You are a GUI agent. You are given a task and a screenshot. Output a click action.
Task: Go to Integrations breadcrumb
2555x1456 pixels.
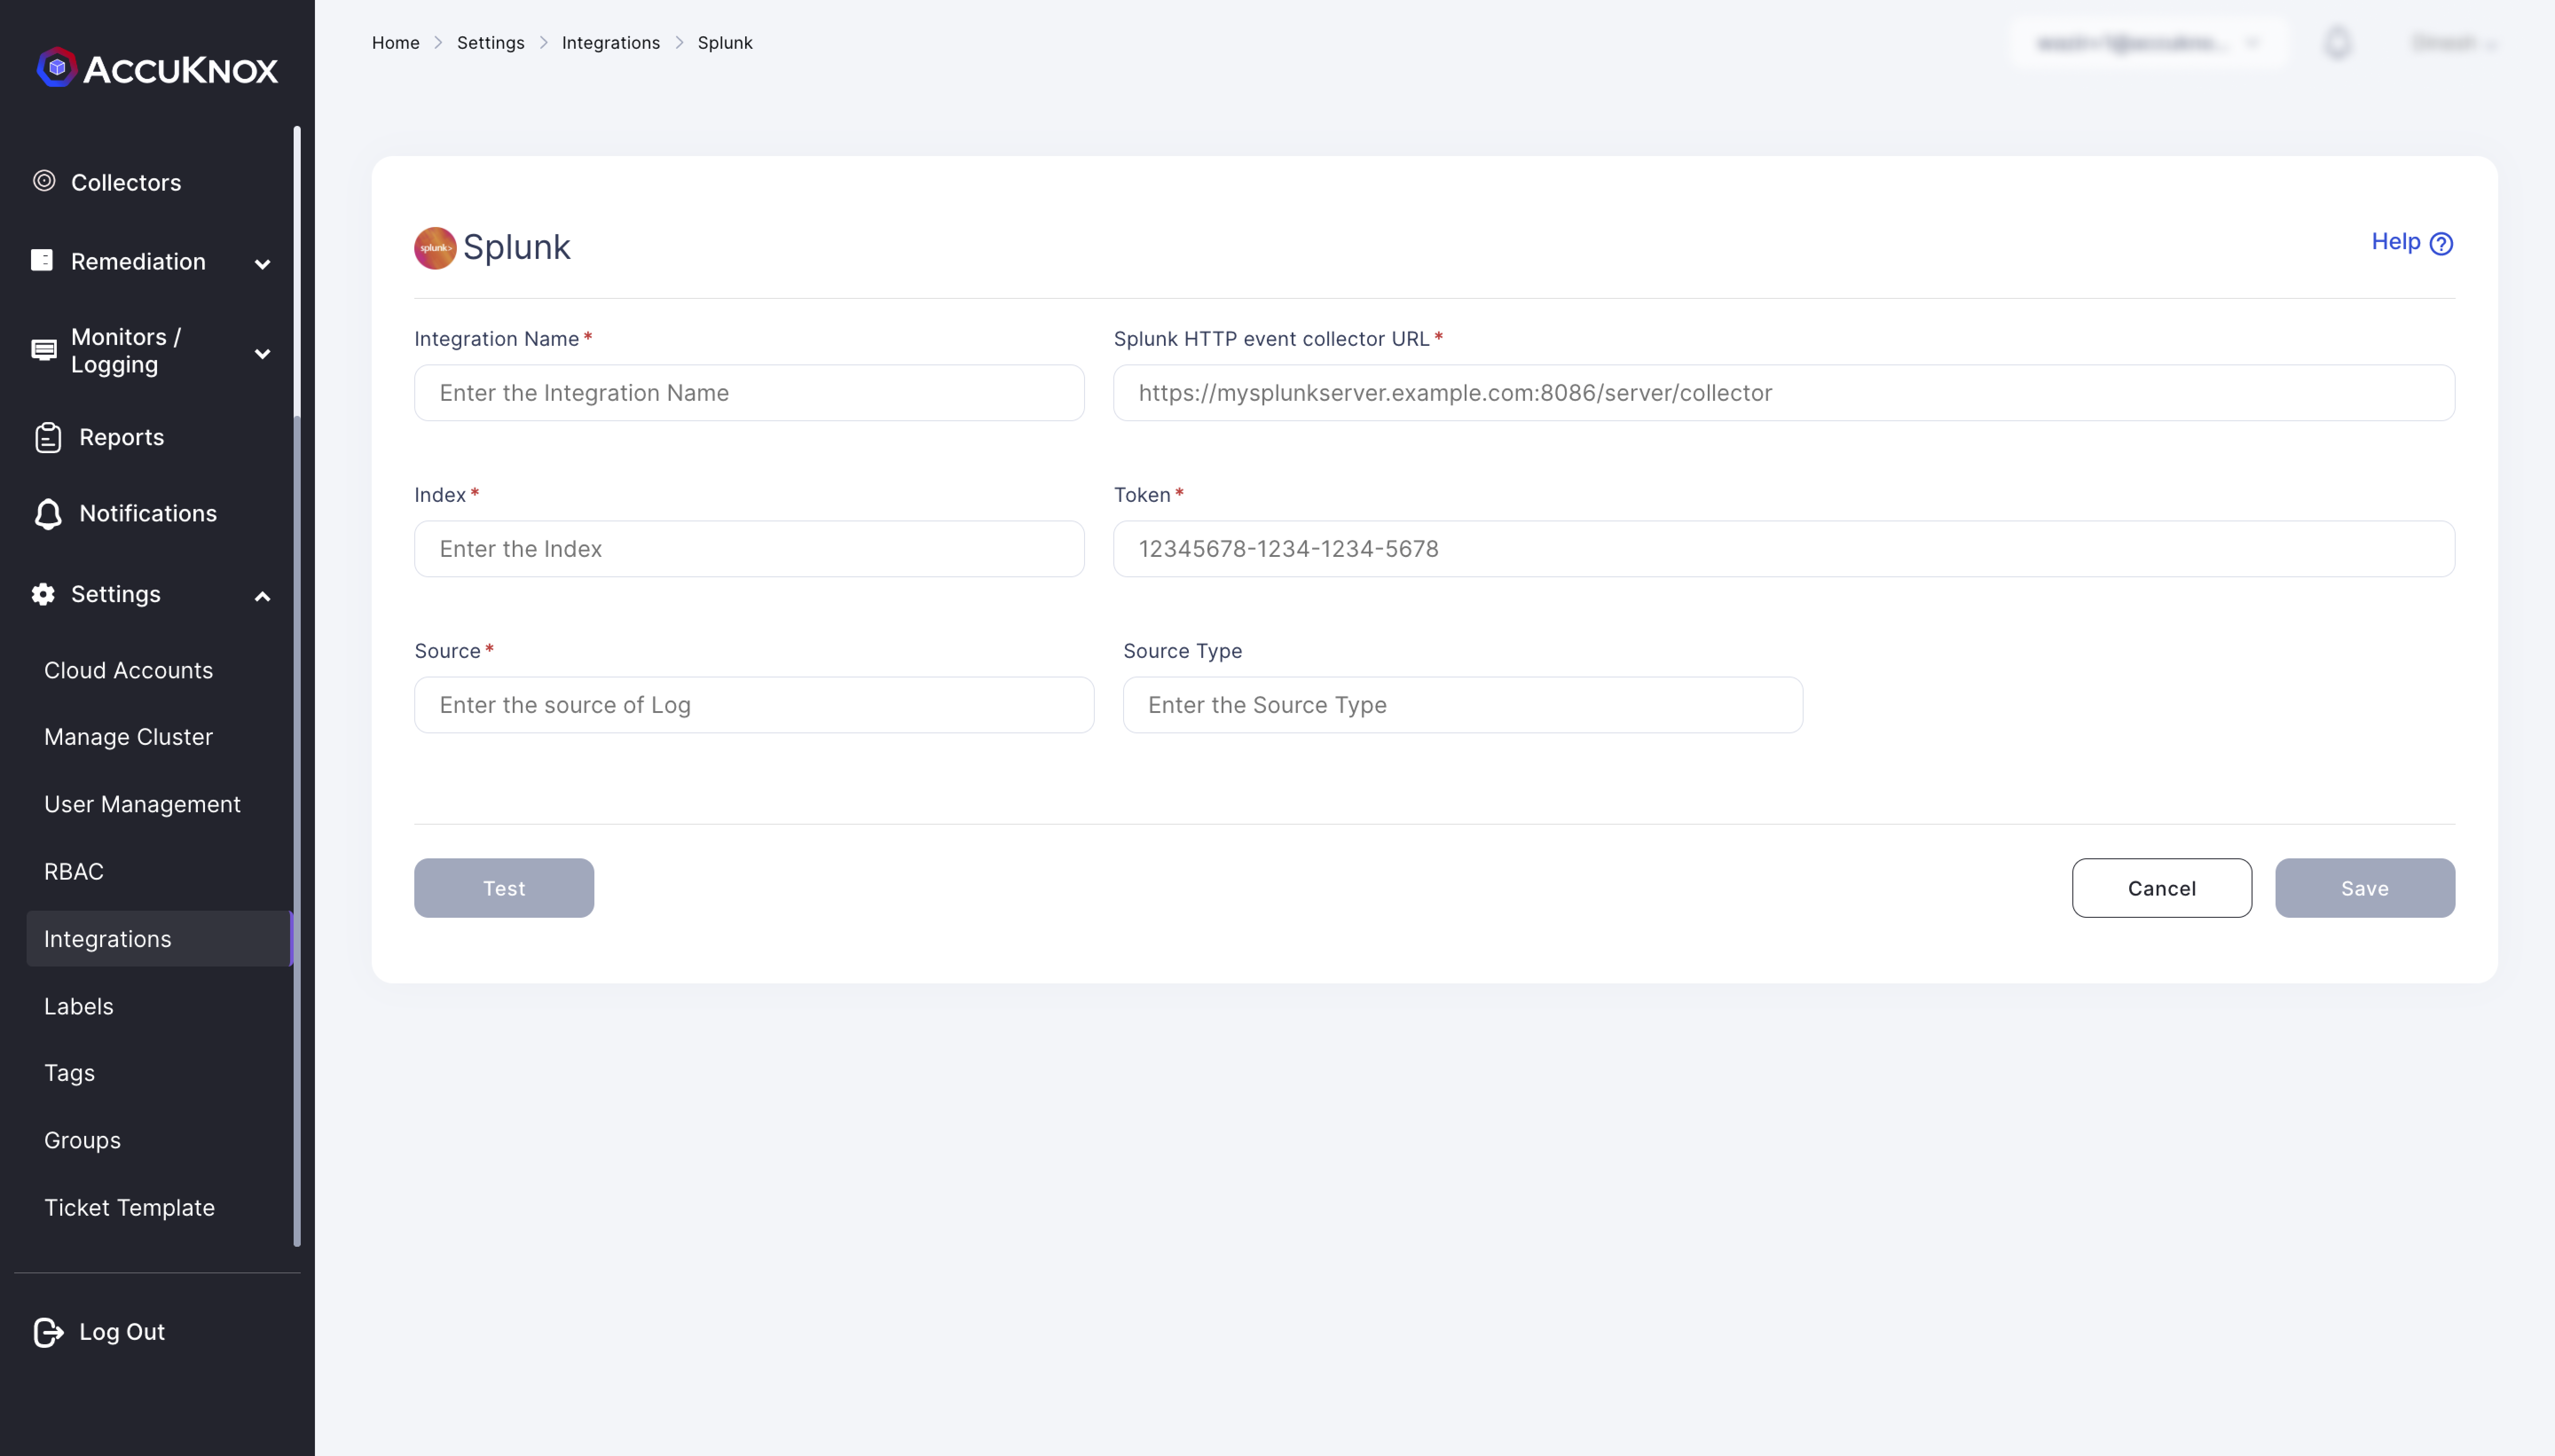click(x=610, y=42)
